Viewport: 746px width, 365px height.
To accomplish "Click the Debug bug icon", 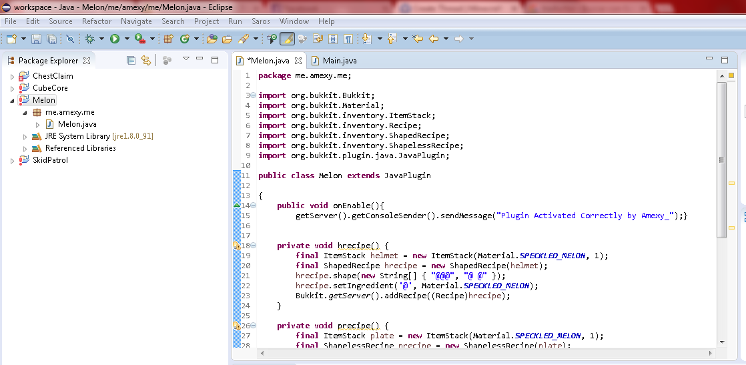I will [x=90, y=39].
